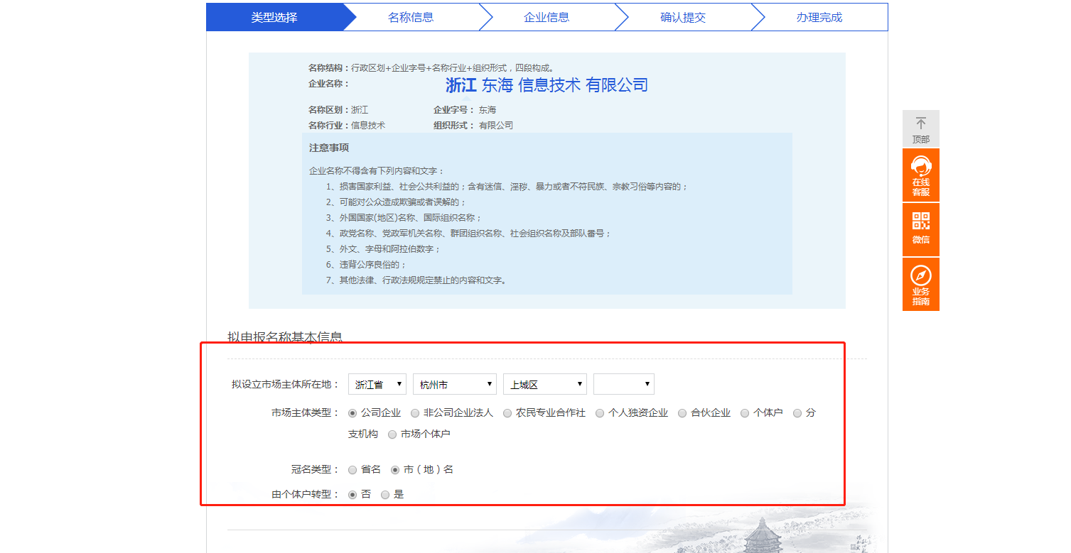Image resolution: width=1071 pixels, height=553 pixels.
Task: Select 个人独资企业 radio button
Action: coord(600,413)
